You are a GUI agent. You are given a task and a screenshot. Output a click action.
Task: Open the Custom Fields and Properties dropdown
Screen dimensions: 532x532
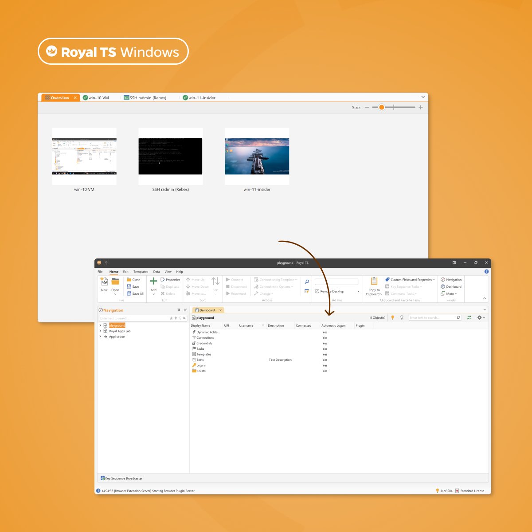click(x=410, y=280)
